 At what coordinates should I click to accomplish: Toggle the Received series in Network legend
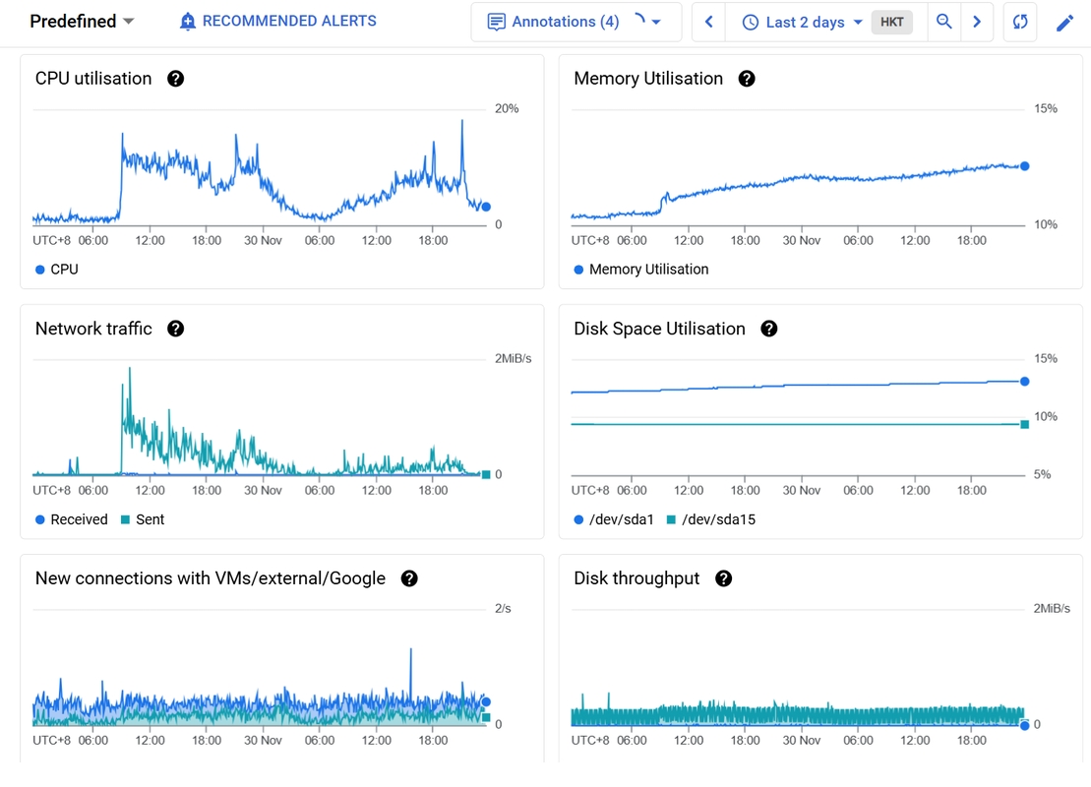[x=71, y=519]
